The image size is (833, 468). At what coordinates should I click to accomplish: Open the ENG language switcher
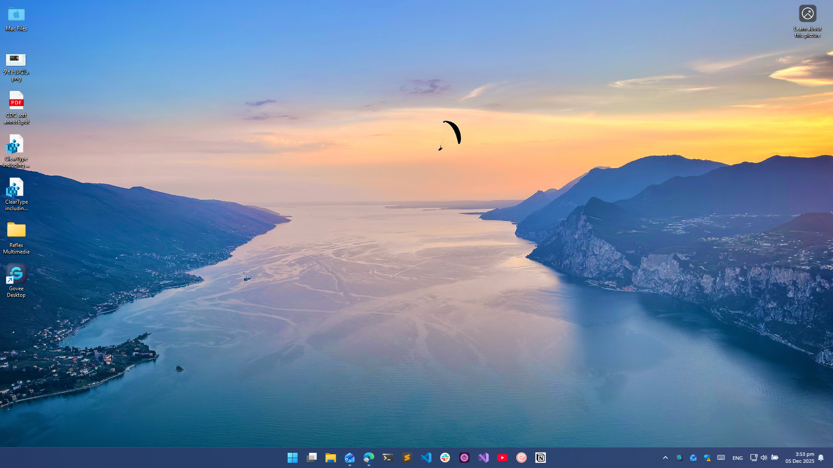(x=737, y=458)
